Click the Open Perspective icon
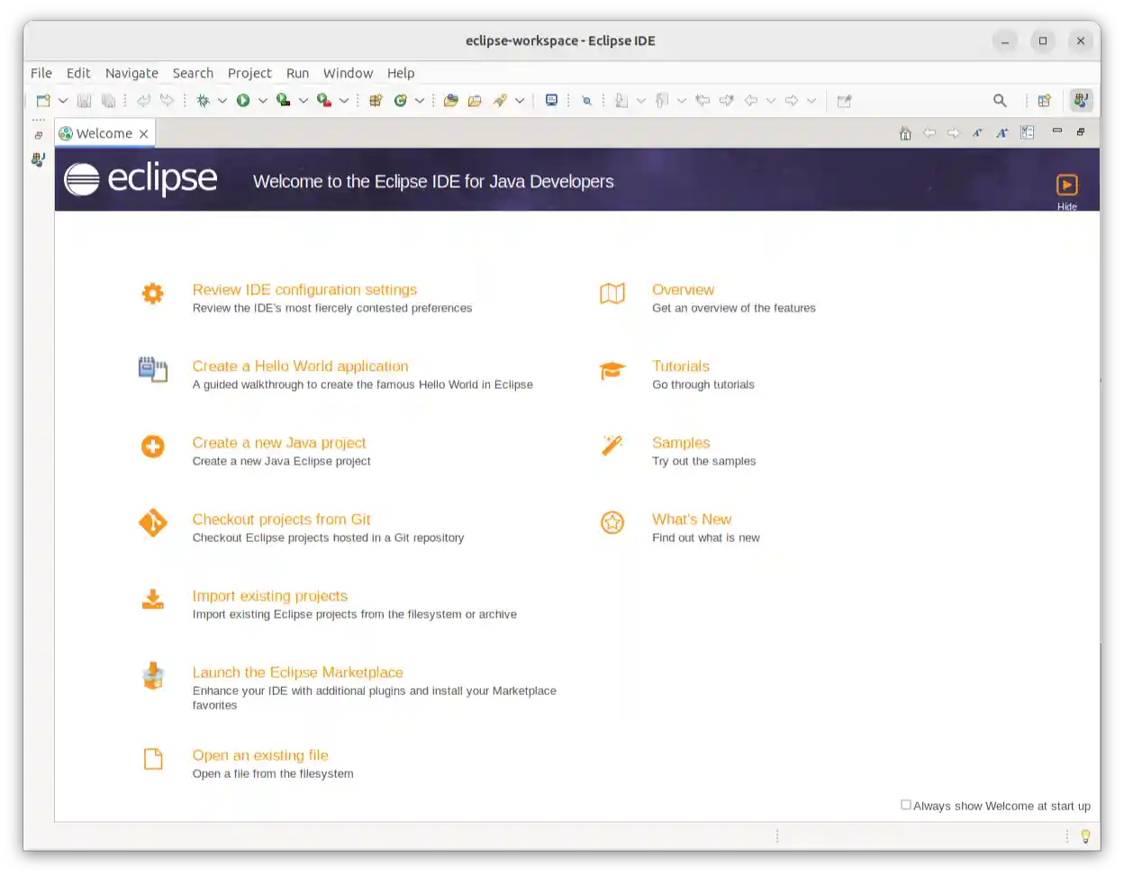Image resolution: width=1124 pixels, height=876 pixels. (1044, 101)
